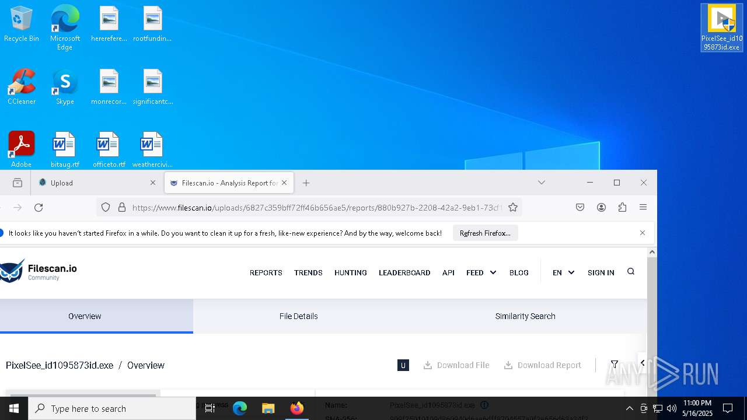747x420 pixels.
Task: Open the API link
Action: click(x=448, y=272)
